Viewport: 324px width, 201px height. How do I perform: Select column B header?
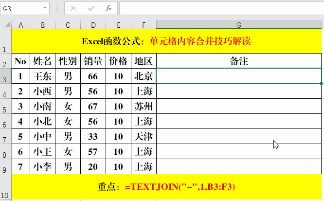42,25
